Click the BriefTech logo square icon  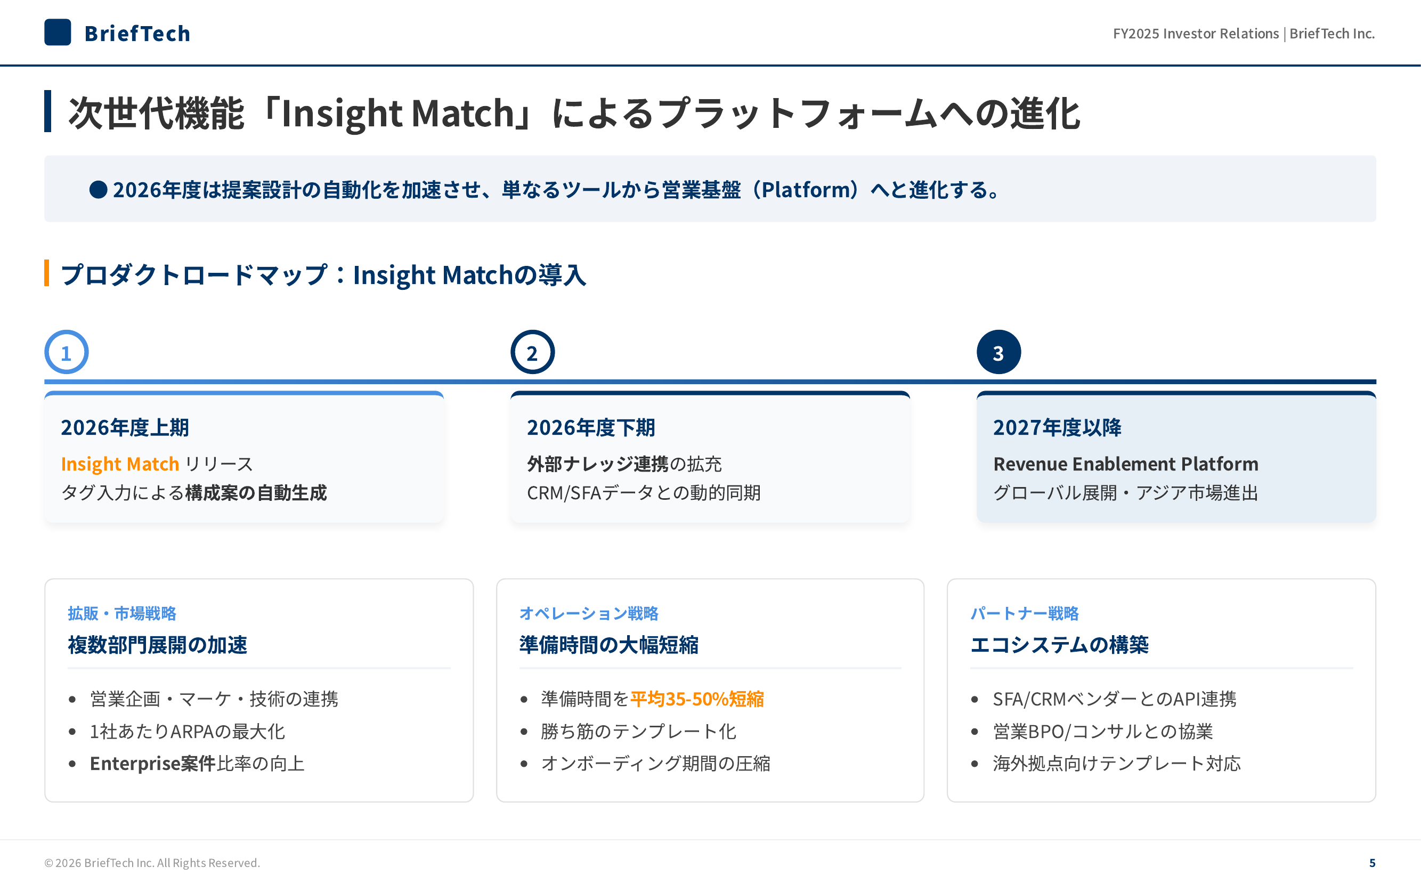point(58,32)
